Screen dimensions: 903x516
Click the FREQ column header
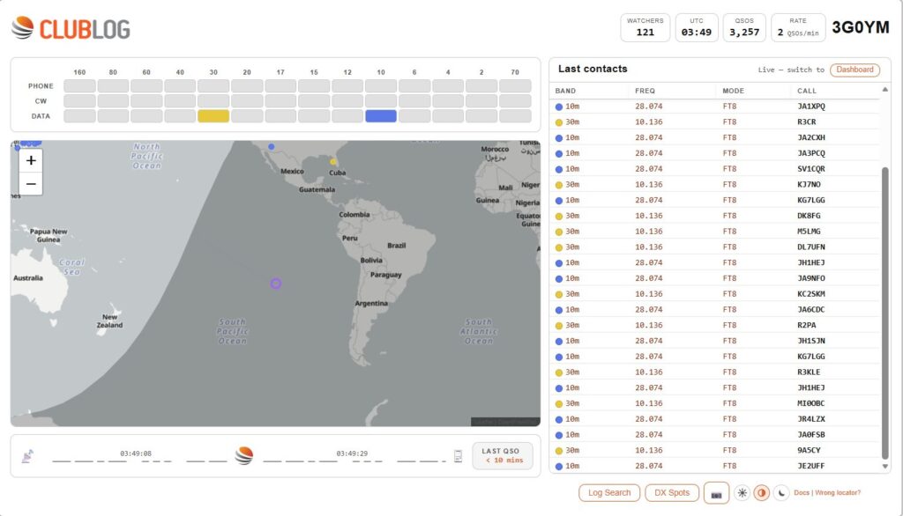(645, 91)
